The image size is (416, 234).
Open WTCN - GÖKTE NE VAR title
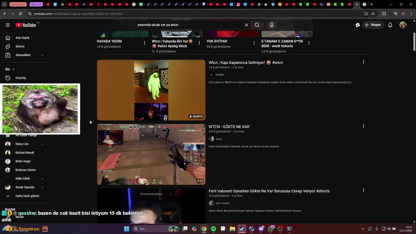pyautogui.click(x=229, y=127)
